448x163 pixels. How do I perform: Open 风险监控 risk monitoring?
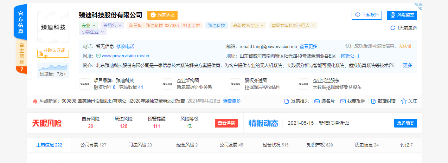(402, 15)
